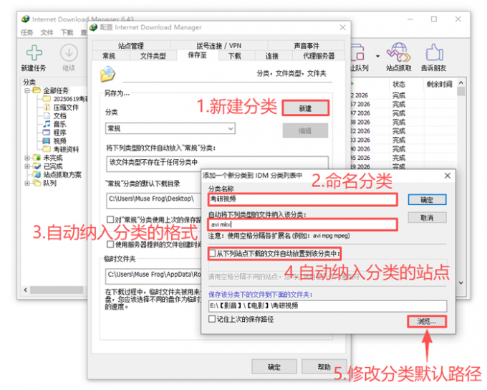Click the scroll-down arrow of download list
Viewport: 487px width, 390px height.
[x=461, y=282]
